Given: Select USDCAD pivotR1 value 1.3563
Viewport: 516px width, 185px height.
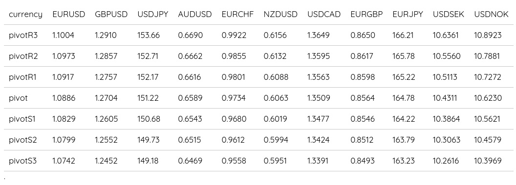Looking at the screenshot, I should [x=318, y=77].
